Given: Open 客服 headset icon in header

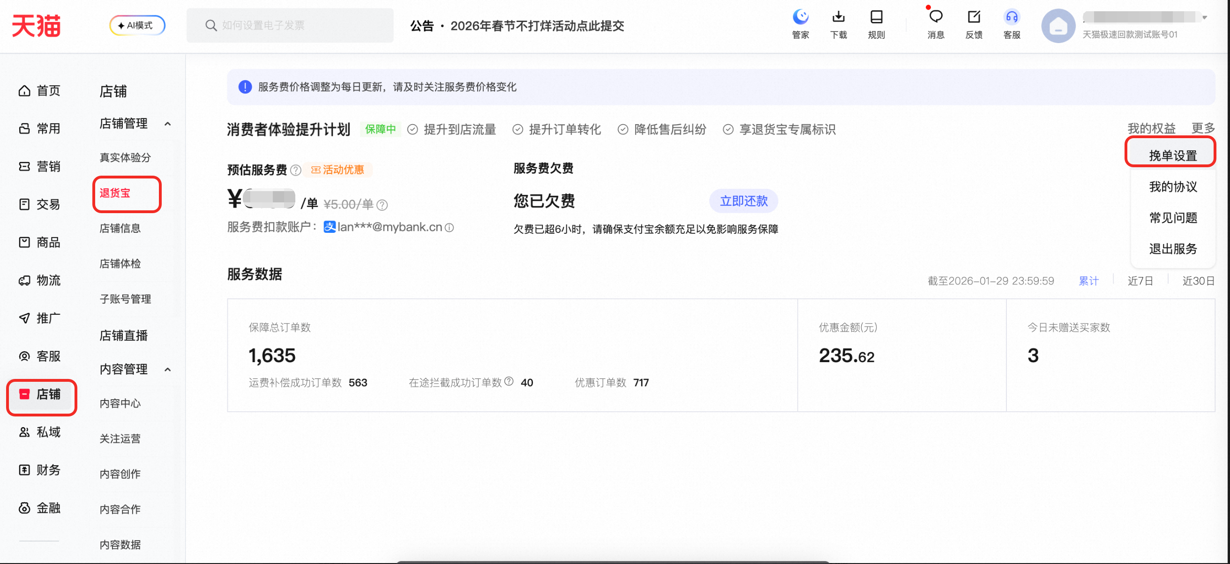Looking at the screenshot, I should pos(1011,25).
